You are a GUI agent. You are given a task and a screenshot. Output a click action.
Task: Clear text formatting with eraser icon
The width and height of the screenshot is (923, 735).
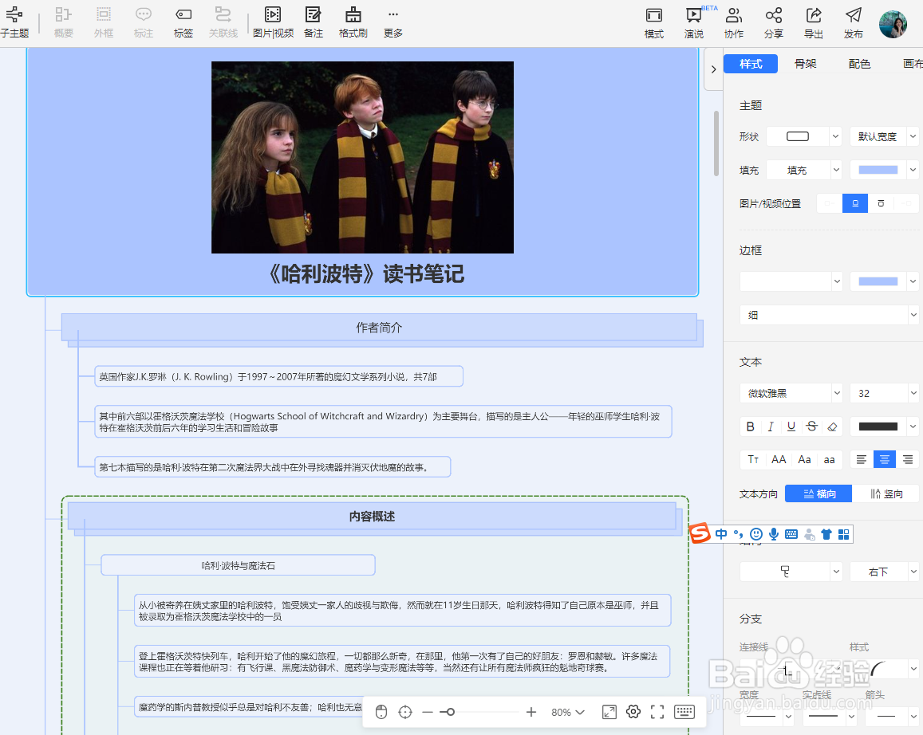pyautogui.click(x=832, y=426)
